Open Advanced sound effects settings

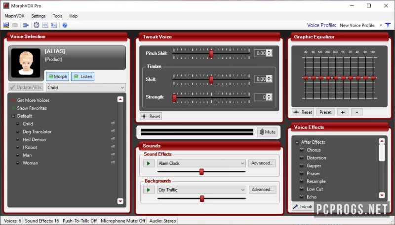coord(262,163)
